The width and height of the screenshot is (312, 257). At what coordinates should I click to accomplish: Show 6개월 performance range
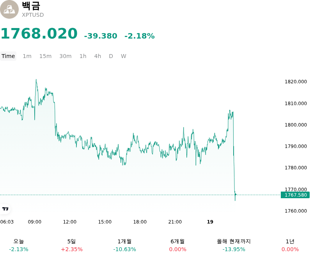178,245
